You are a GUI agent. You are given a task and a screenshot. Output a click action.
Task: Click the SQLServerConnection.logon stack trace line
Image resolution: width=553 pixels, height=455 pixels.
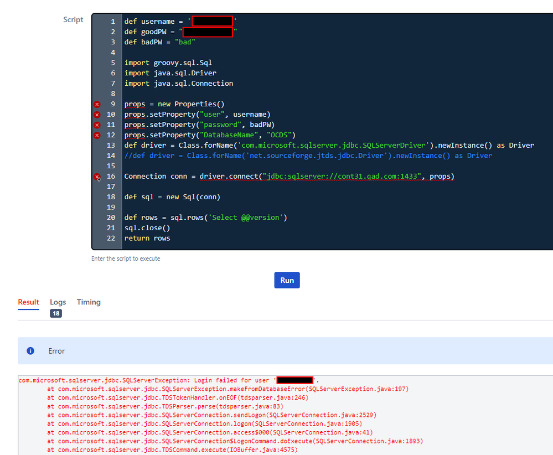205,423
